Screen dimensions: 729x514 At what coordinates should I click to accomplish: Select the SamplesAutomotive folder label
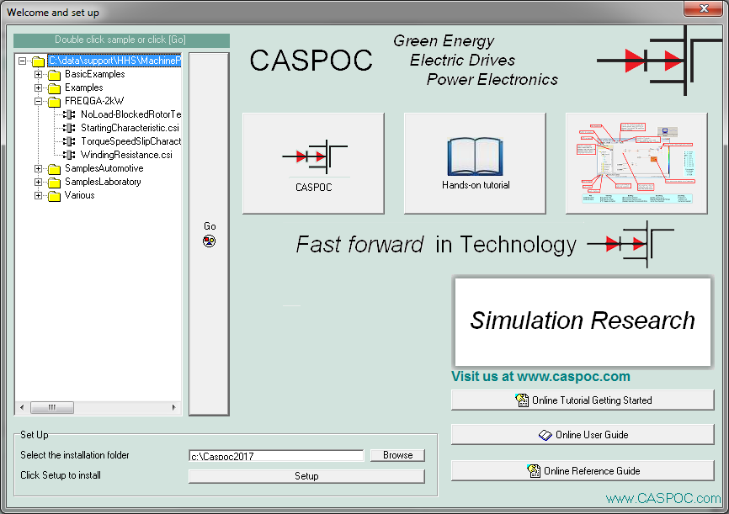coord(104,168)
